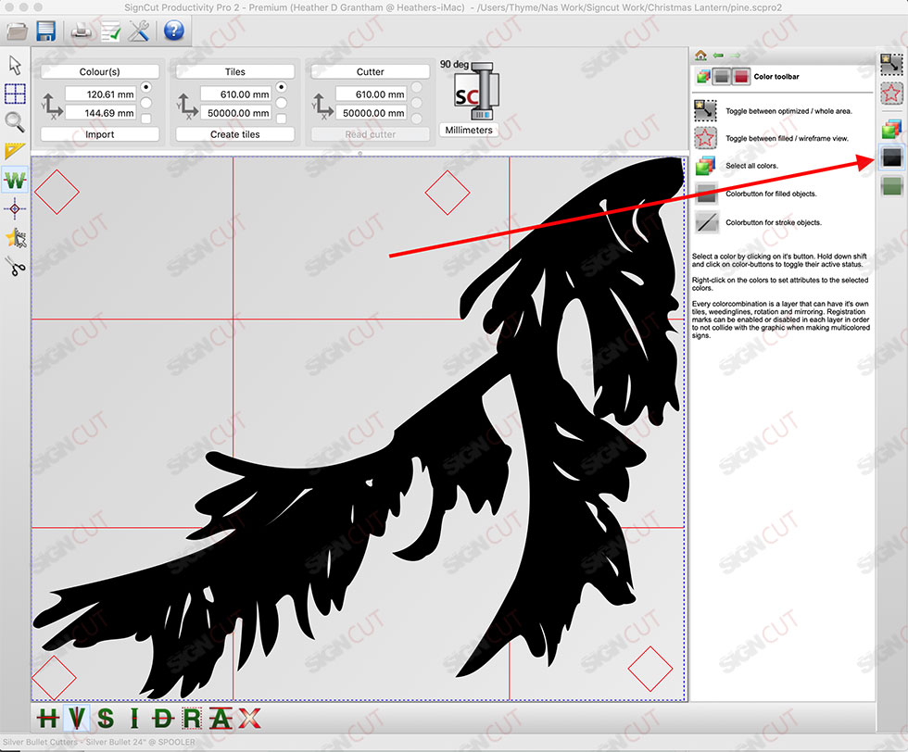
Task: Click select-all-colors icon on right-edge toolbar
Action: click(x=891, y=129)
